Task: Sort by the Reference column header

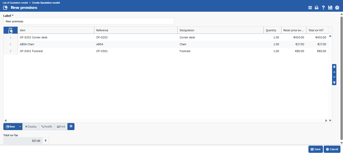Action: click(136, 30)
